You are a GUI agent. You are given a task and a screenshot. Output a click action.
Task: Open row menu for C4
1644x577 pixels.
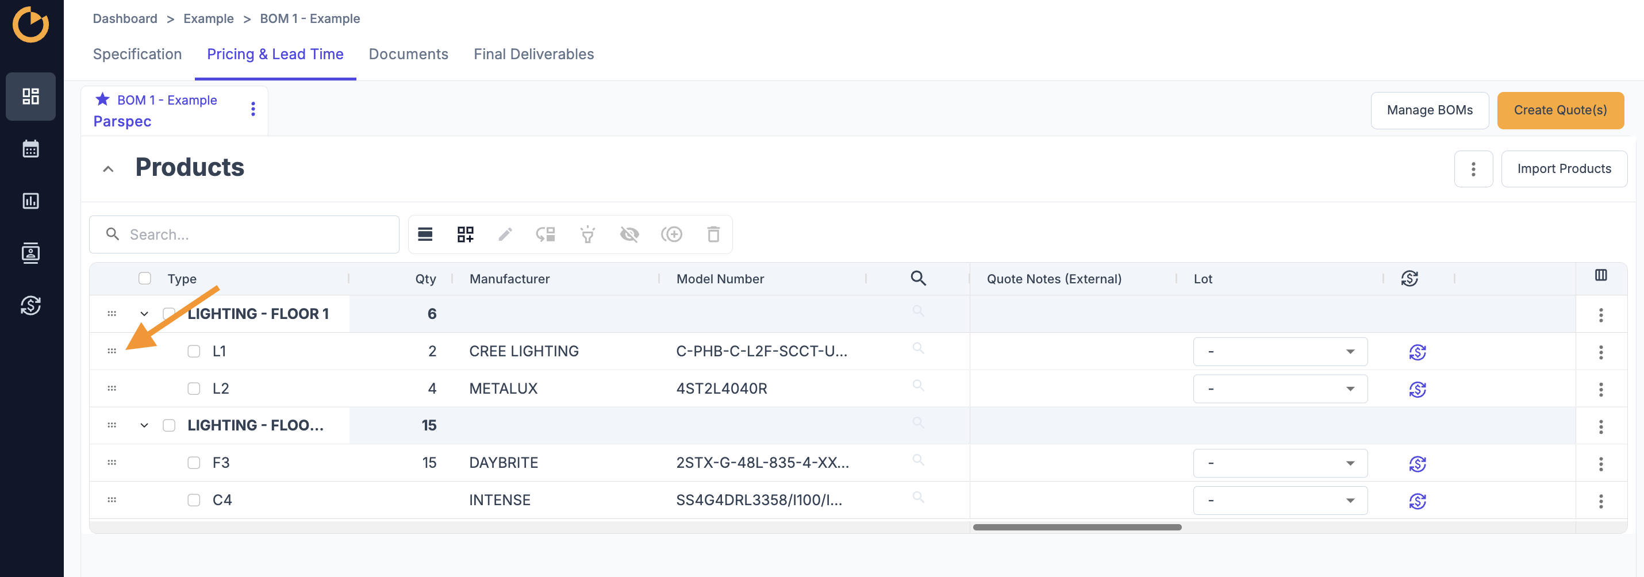pyautogui.click(x=1601, y=501)
